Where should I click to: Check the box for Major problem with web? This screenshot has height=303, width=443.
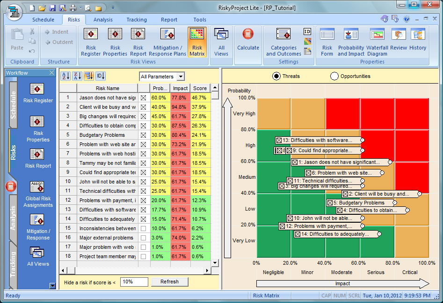coord(144,247)
